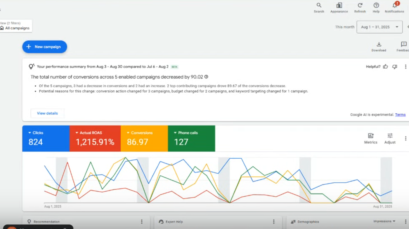Open the Search icon in top bar
409x229 pixels.
[x=319, y=6]
